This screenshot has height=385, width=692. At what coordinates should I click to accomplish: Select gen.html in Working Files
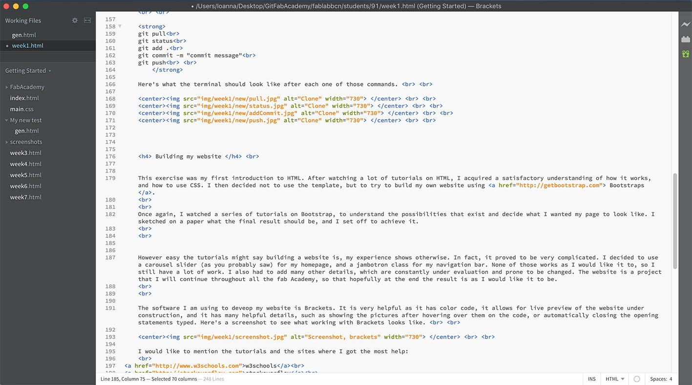24,35
